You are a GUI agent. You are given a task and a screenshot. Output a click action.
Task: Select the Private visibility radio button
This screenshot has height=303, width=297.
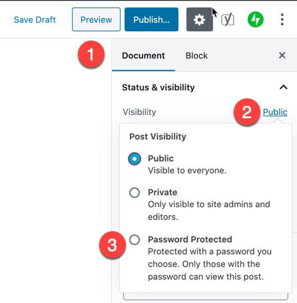135,193
